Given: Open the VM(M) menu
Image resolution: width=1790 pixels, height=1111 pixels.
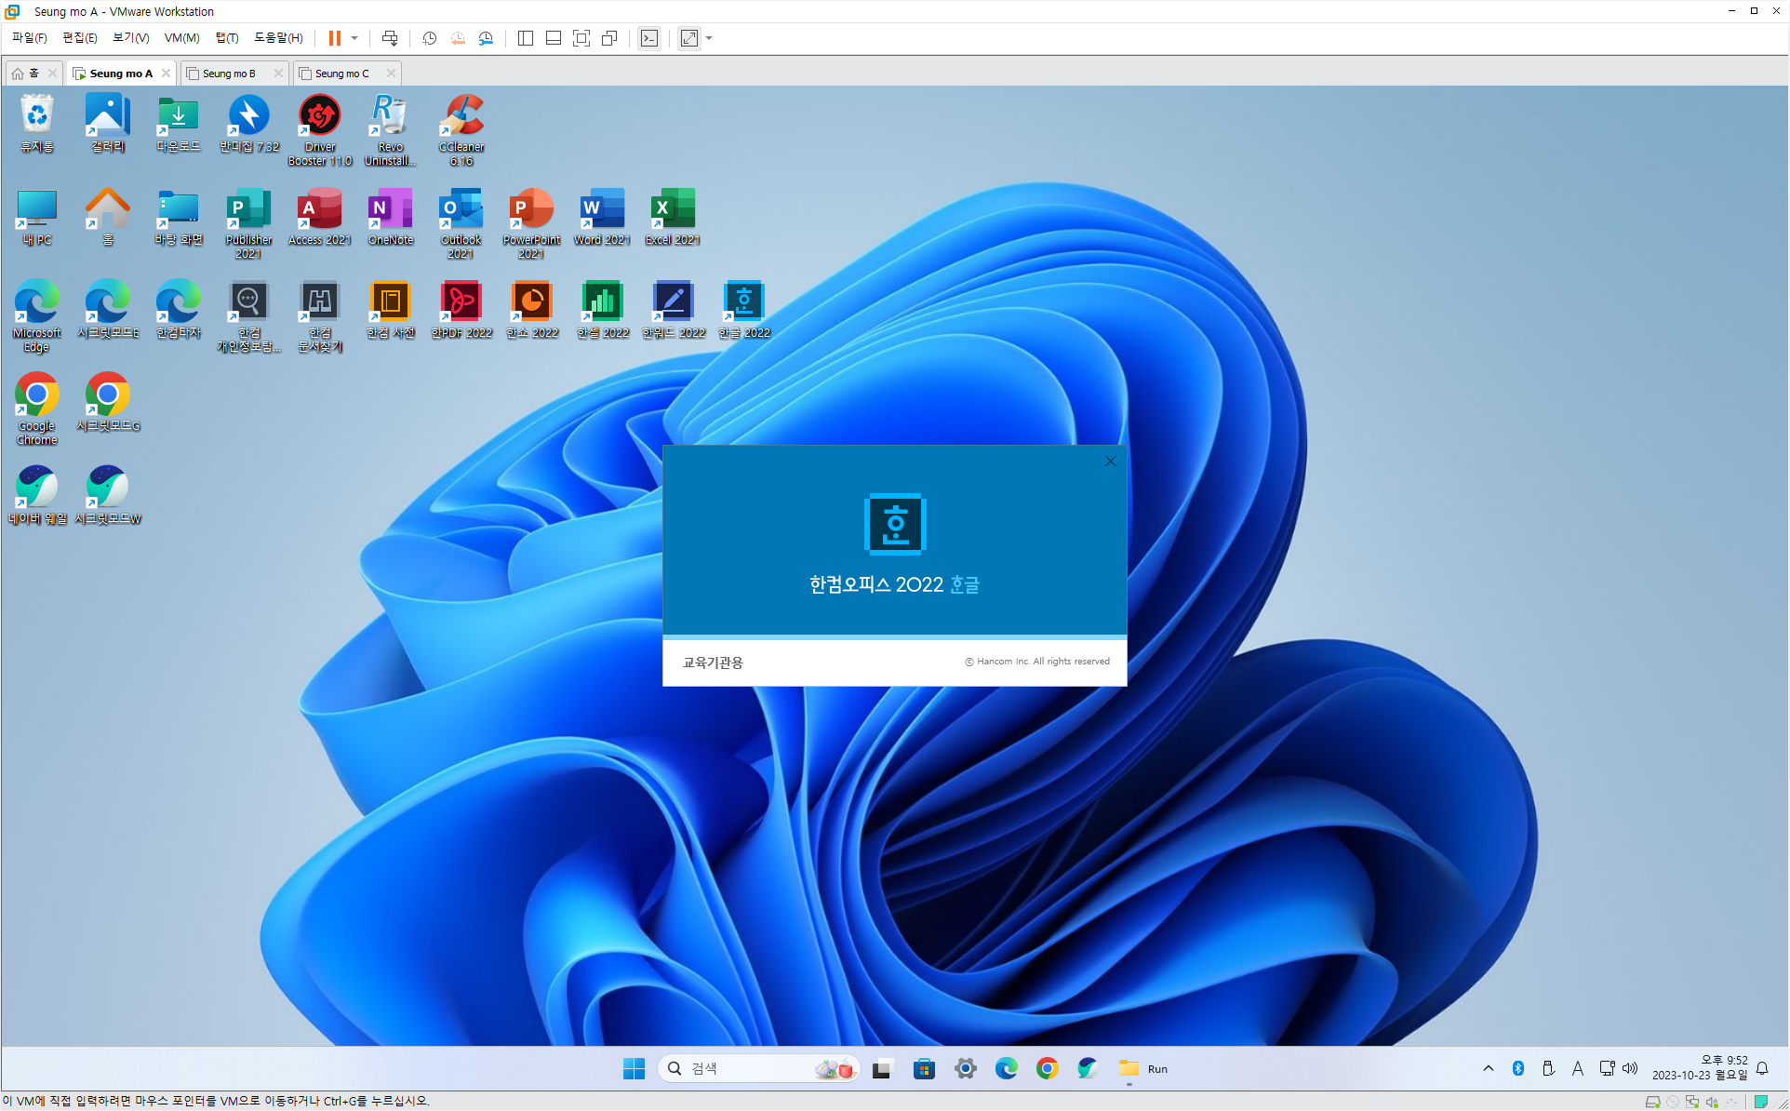Looking at the screenshot, I should pyautogui.click(x=181, y=38).
